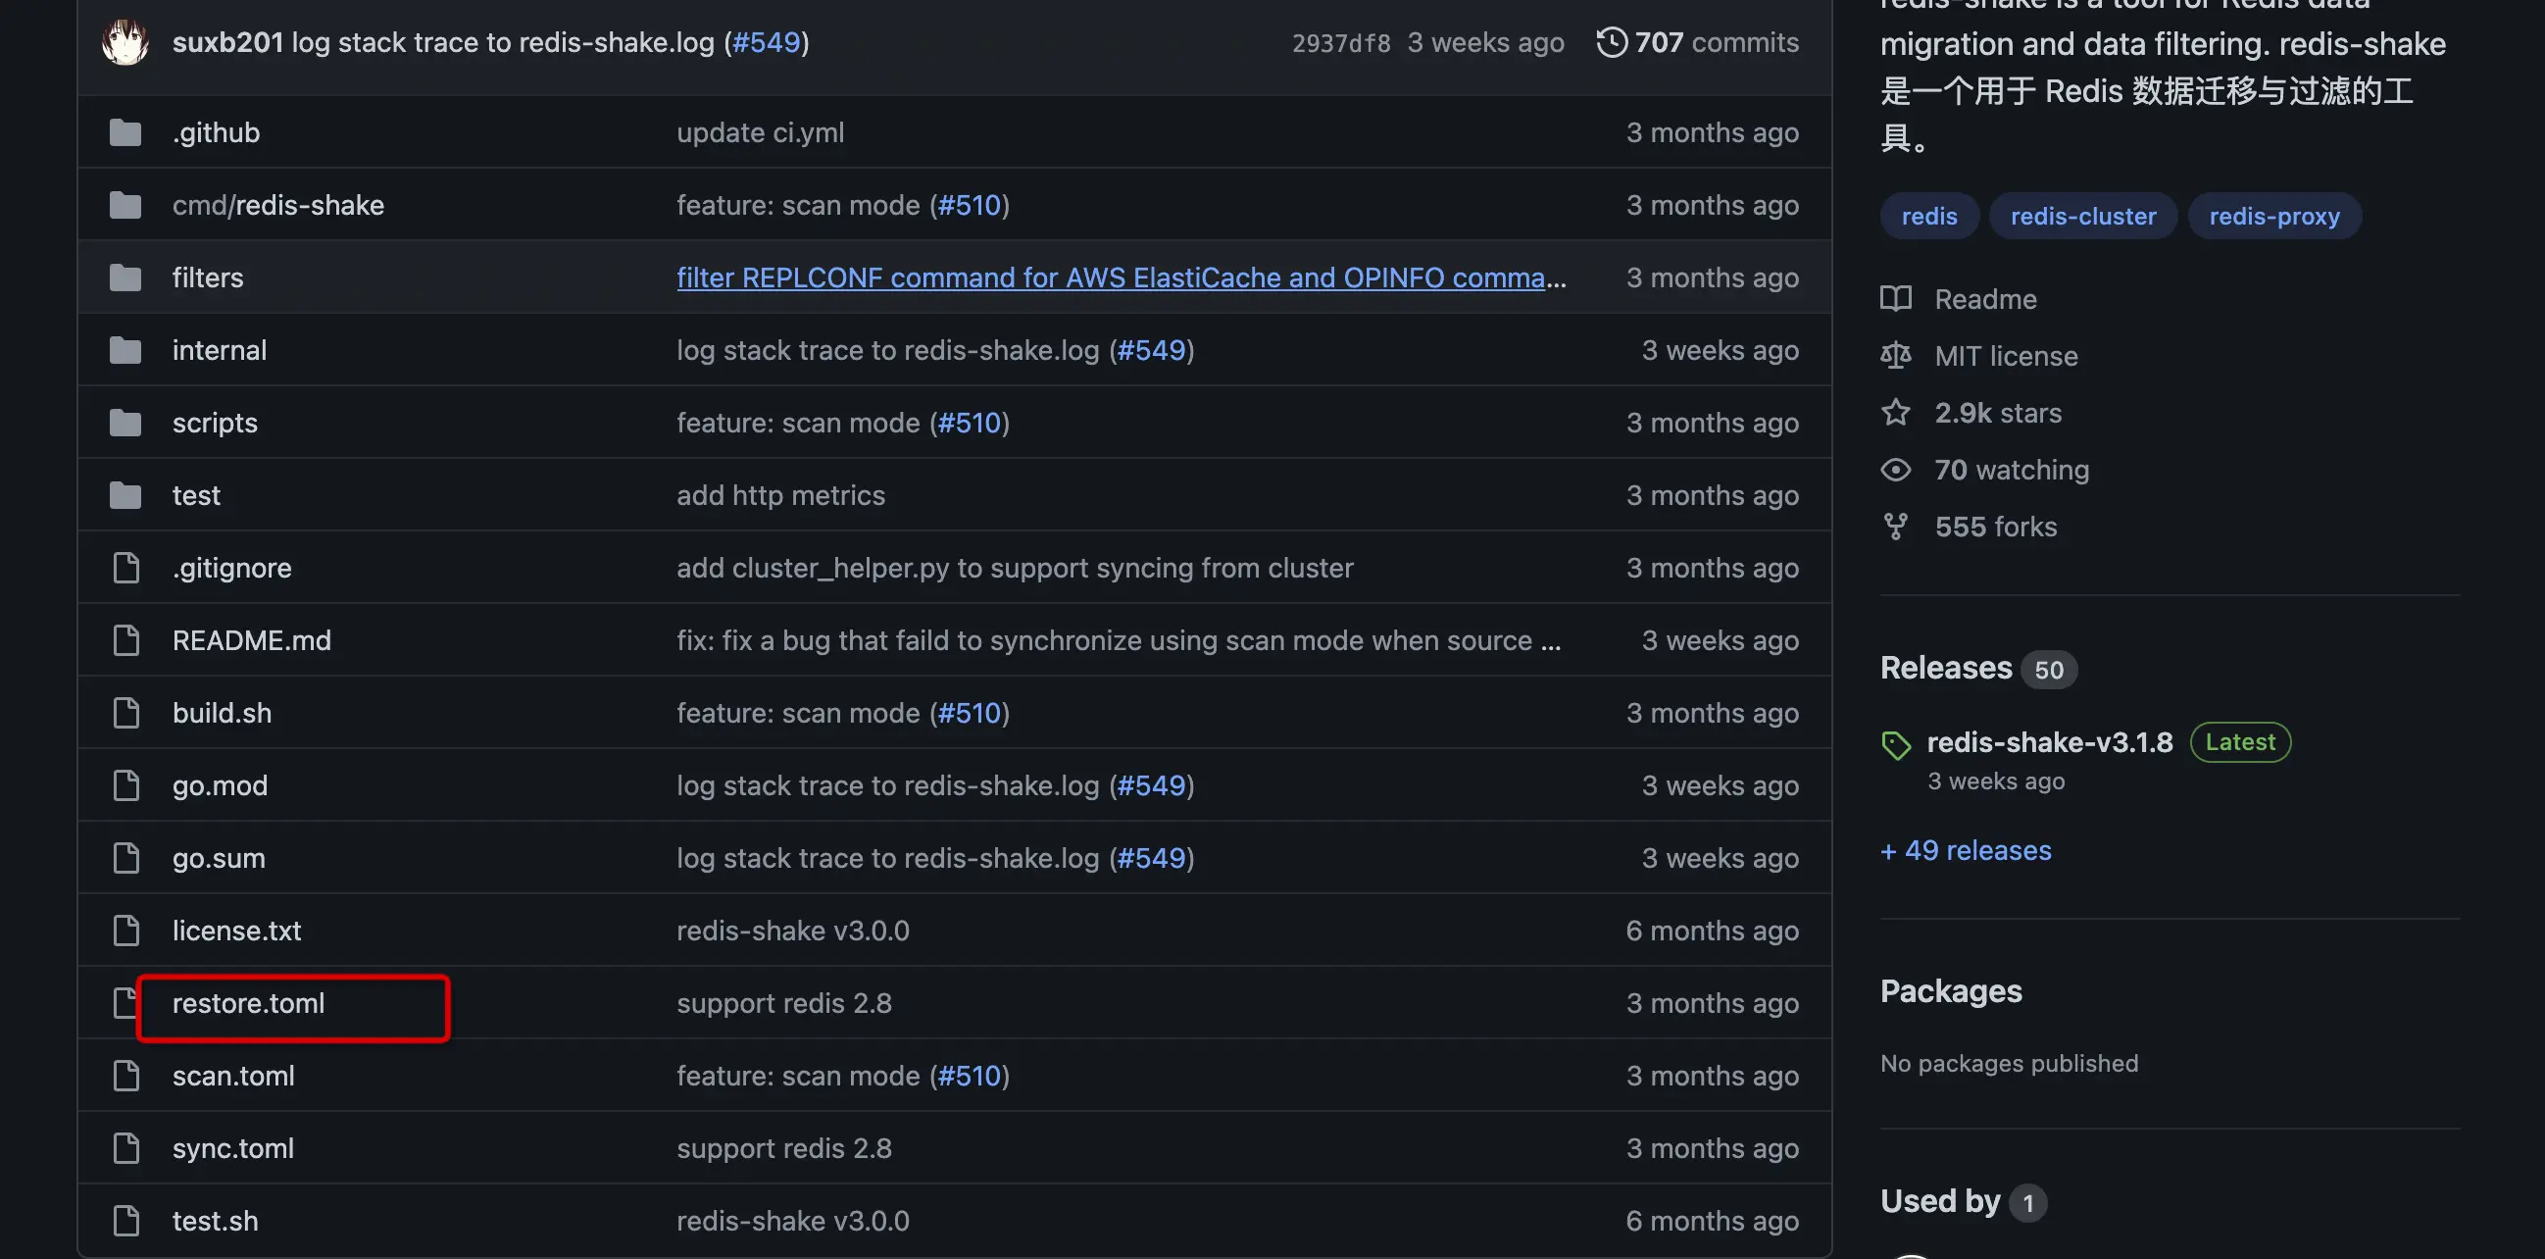2545x1259 pixels.
Task: Open add cluster_helper.py commit message
Action: (1015, 569)
